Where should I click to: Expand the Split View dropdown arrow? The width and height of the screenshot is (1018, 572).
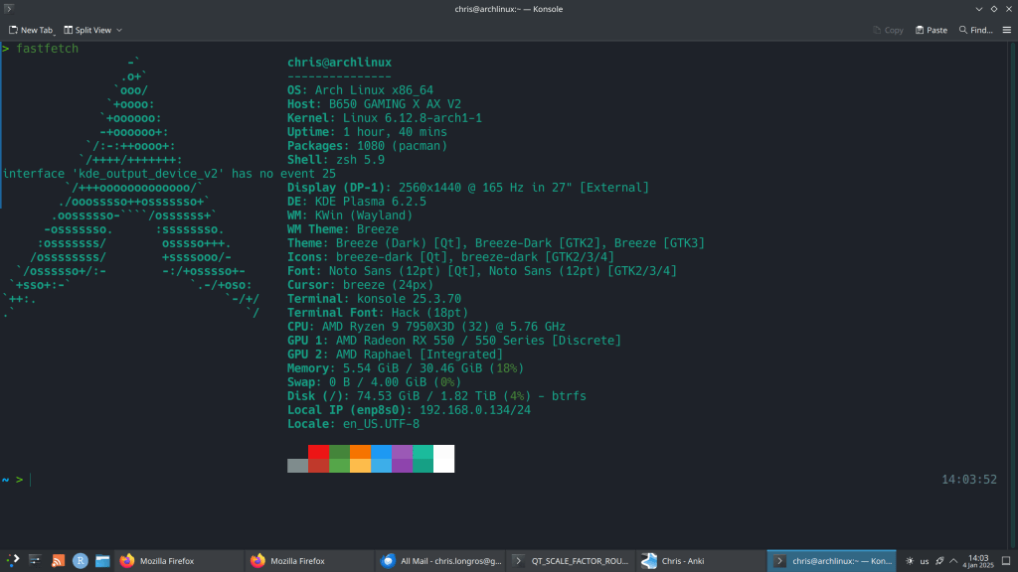click(x=119, y=30)
